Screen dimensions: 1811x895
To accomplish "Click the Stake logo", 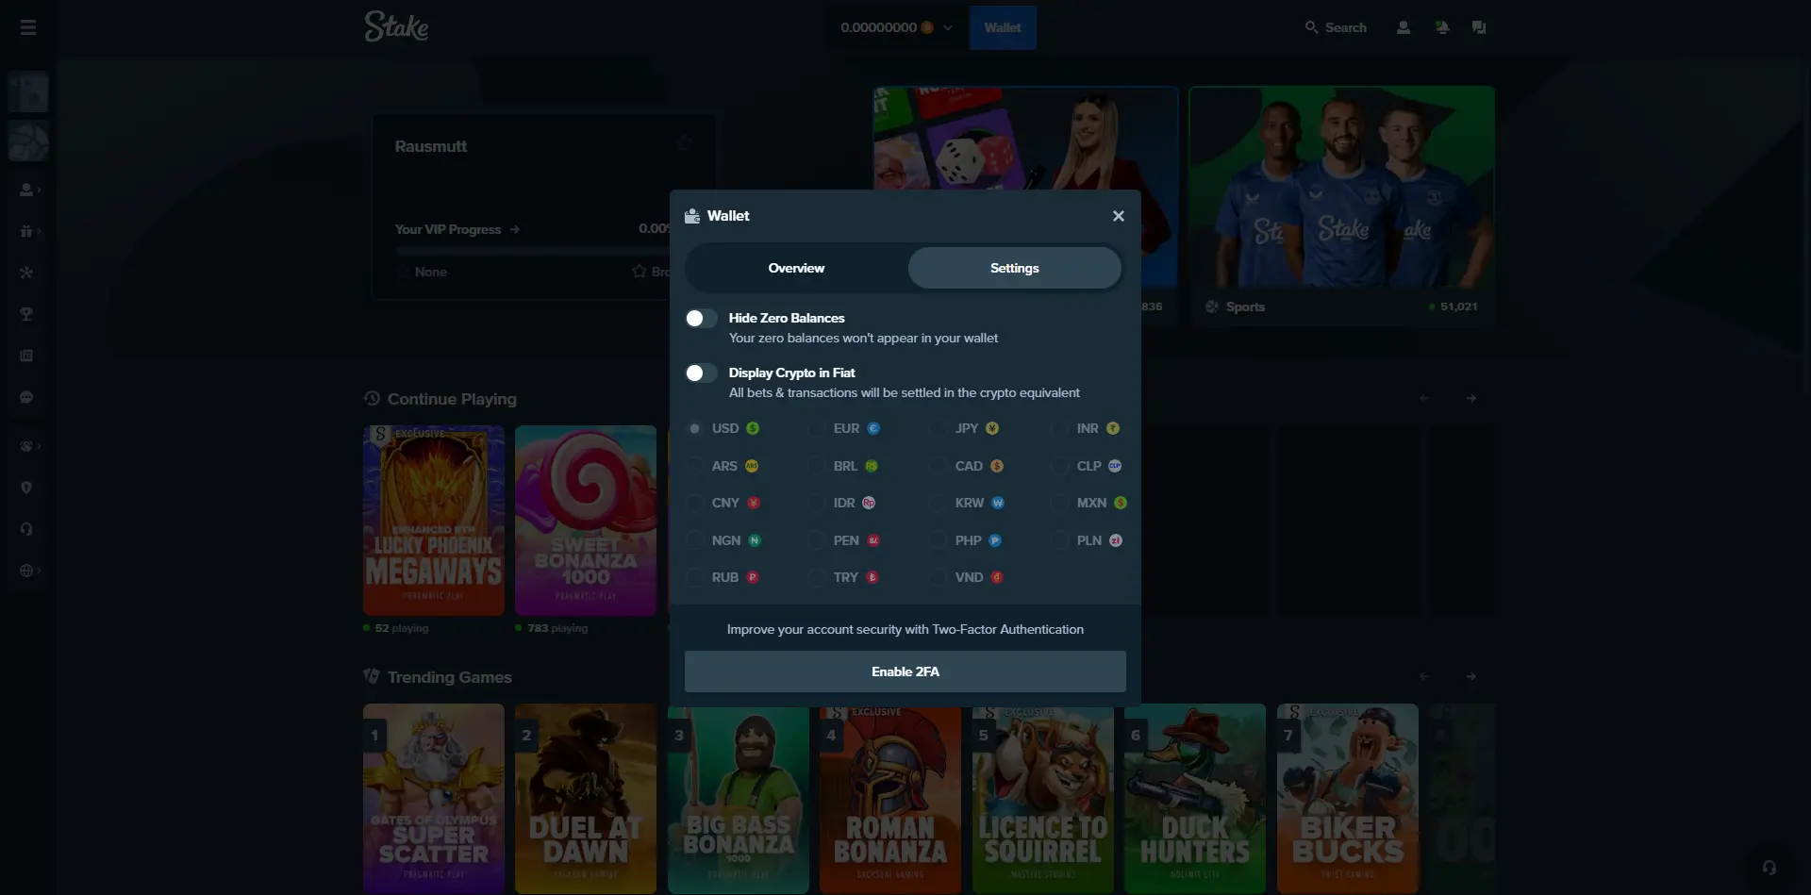I will point(396,26).
